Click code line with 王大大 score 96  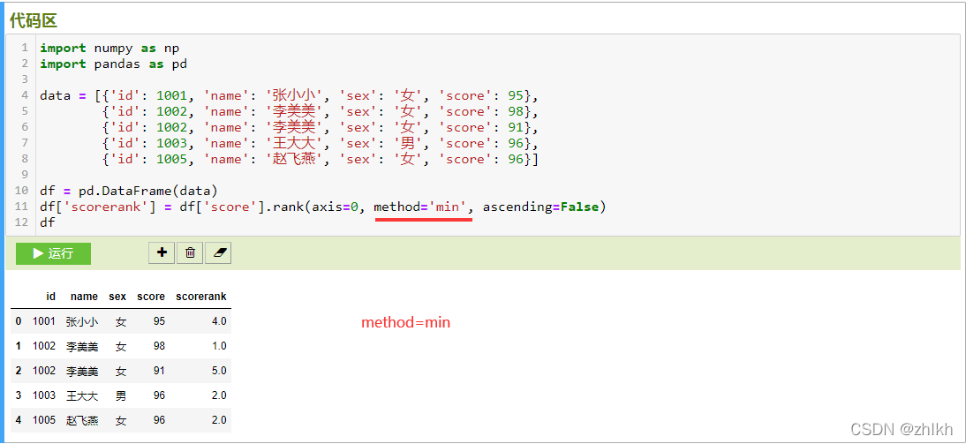321,143
